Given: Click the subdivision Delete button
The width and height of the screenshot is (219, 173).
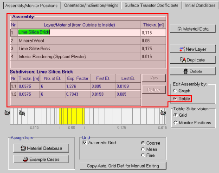Looking at the screenshot, I should [x=154, y=90].
